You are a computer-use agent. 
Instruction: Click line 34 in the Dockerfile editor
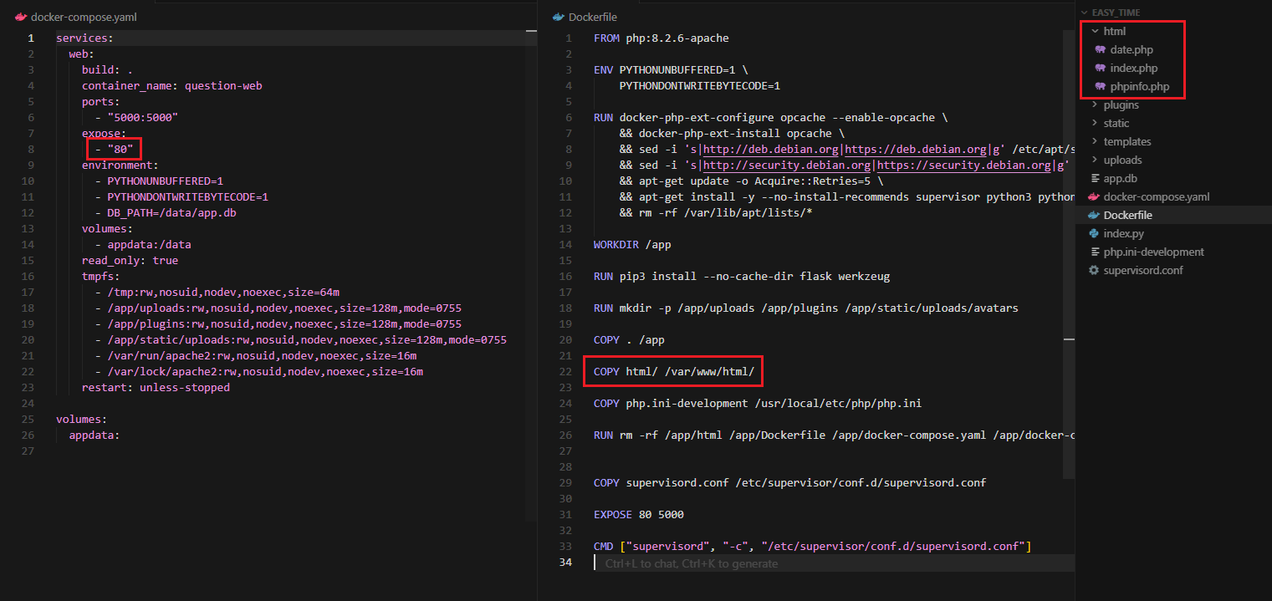(x=753, y=563)
